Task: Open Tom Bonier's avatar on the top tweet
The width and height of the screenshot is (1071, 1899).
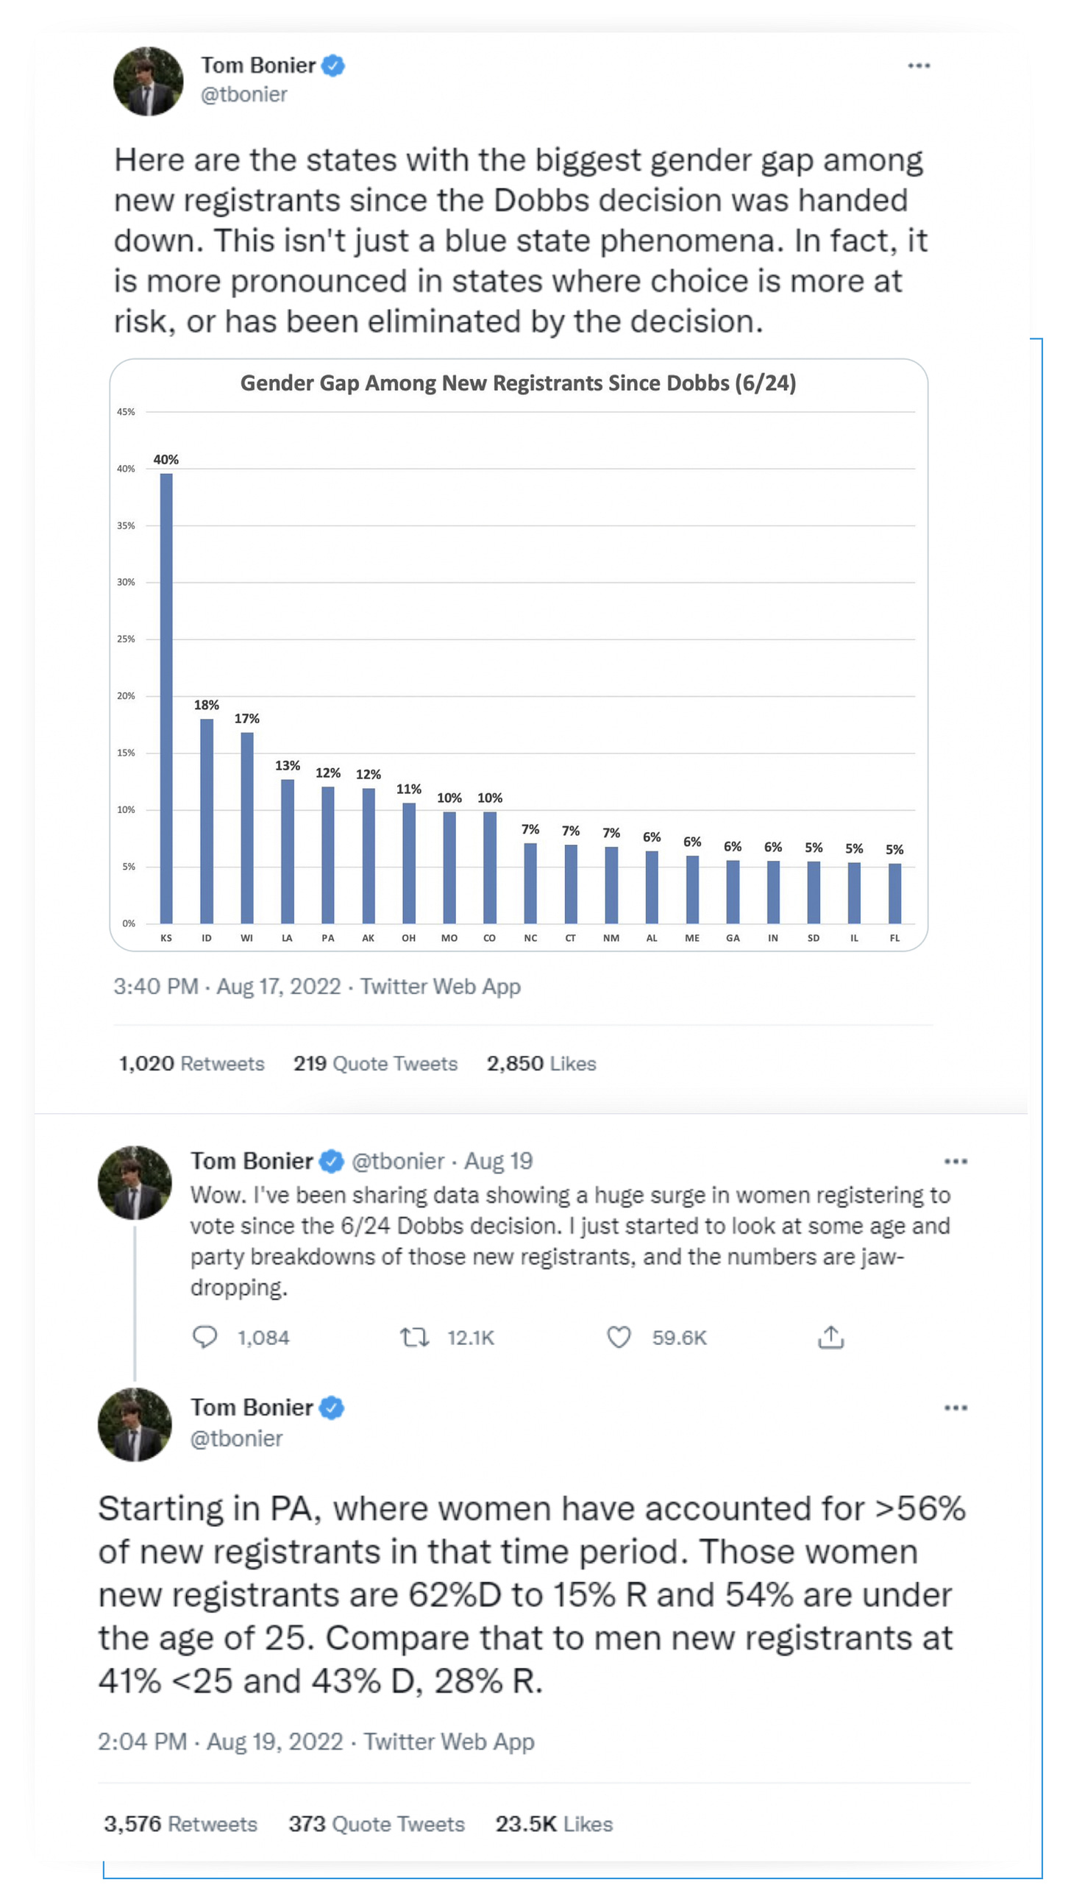Action: pos(148,81)
